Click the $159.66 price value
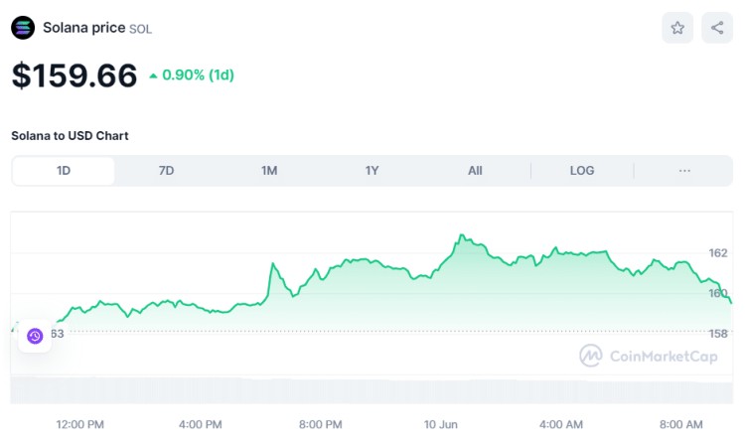The image size is (745, 445). tap(74, 75)
